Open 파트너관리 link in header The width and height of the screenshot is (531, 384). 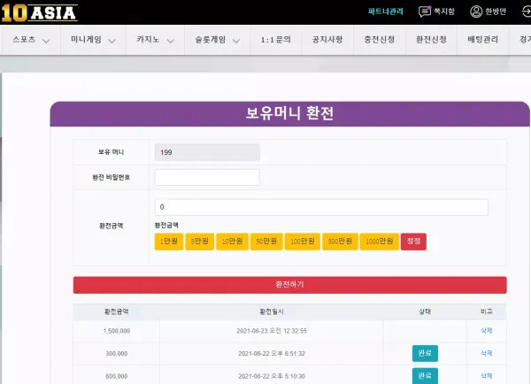point(385,12)
